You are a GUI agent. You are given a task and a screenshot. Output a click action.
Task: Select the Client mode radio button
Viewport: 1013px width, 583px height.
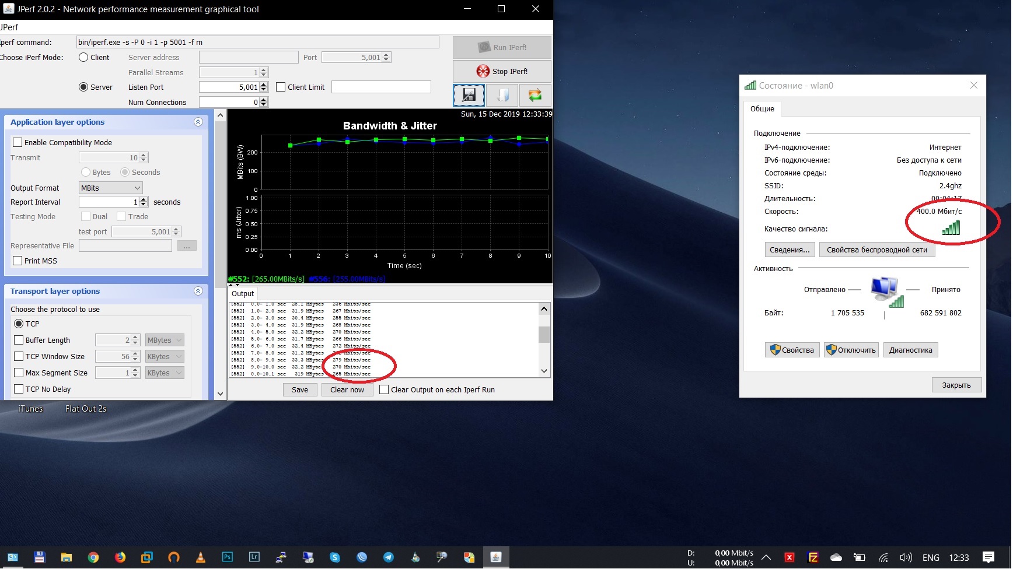tap(83, 57)
